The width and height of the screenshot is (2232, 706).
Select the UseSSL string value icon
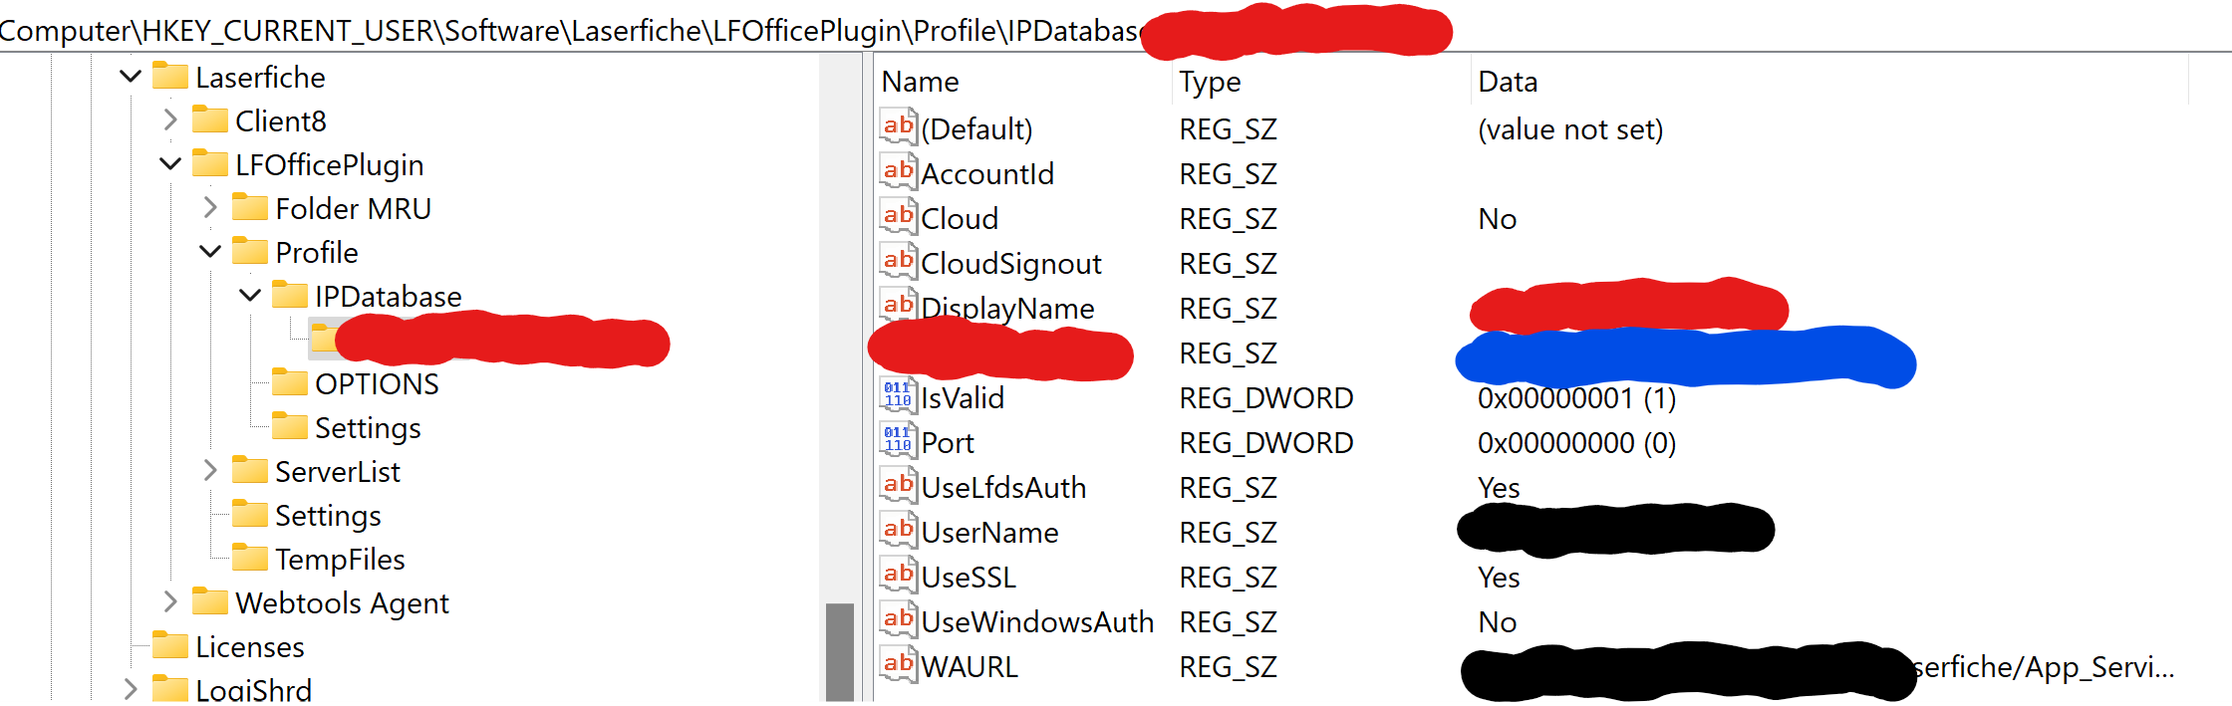899,576
